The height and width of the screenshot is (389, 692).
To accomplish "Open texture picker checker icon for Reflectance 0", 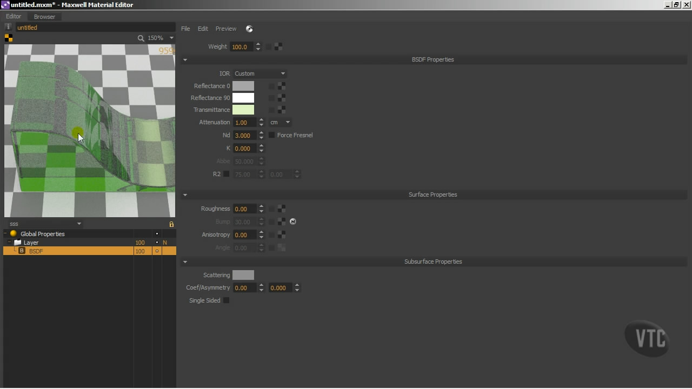I will (282, 86).
